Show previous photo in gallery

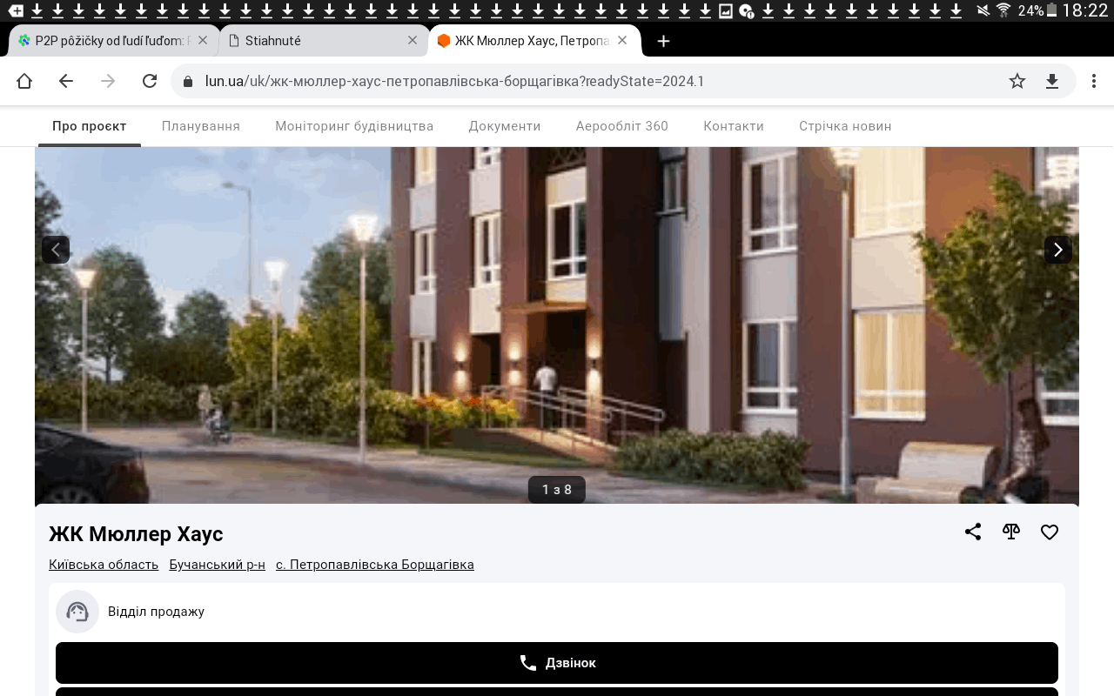click(56, 250)
